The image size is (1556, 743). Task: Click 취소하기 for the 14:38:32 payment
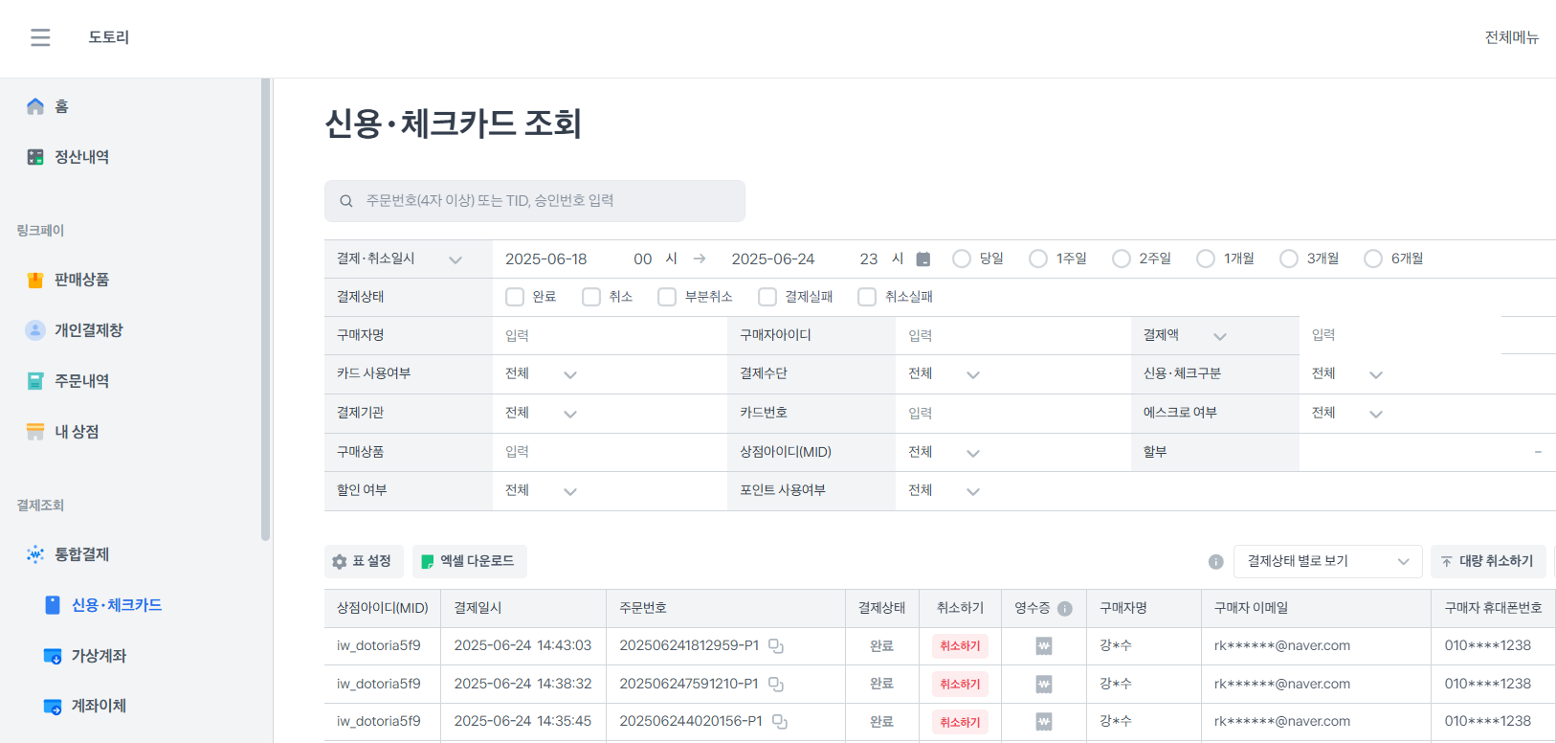tap(960, 685)
